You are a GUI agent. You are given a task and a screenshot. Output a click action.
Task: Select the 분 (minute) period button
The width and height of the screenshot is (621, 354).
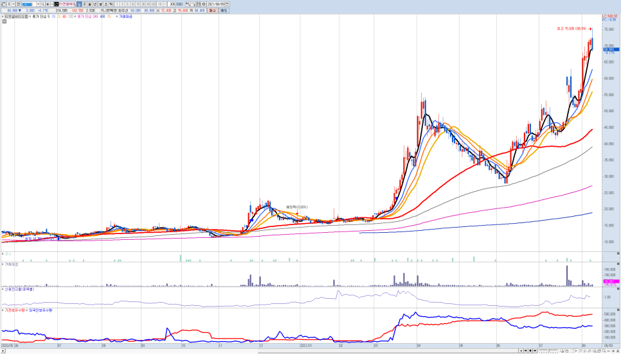coord(100,4)
